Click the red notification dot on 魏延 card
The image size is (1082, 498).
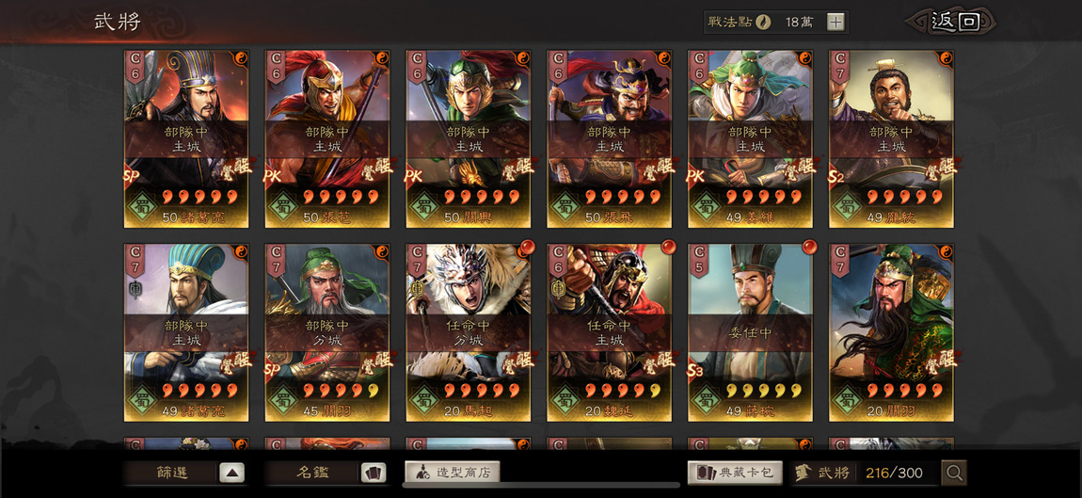click(x=668, y=247)
